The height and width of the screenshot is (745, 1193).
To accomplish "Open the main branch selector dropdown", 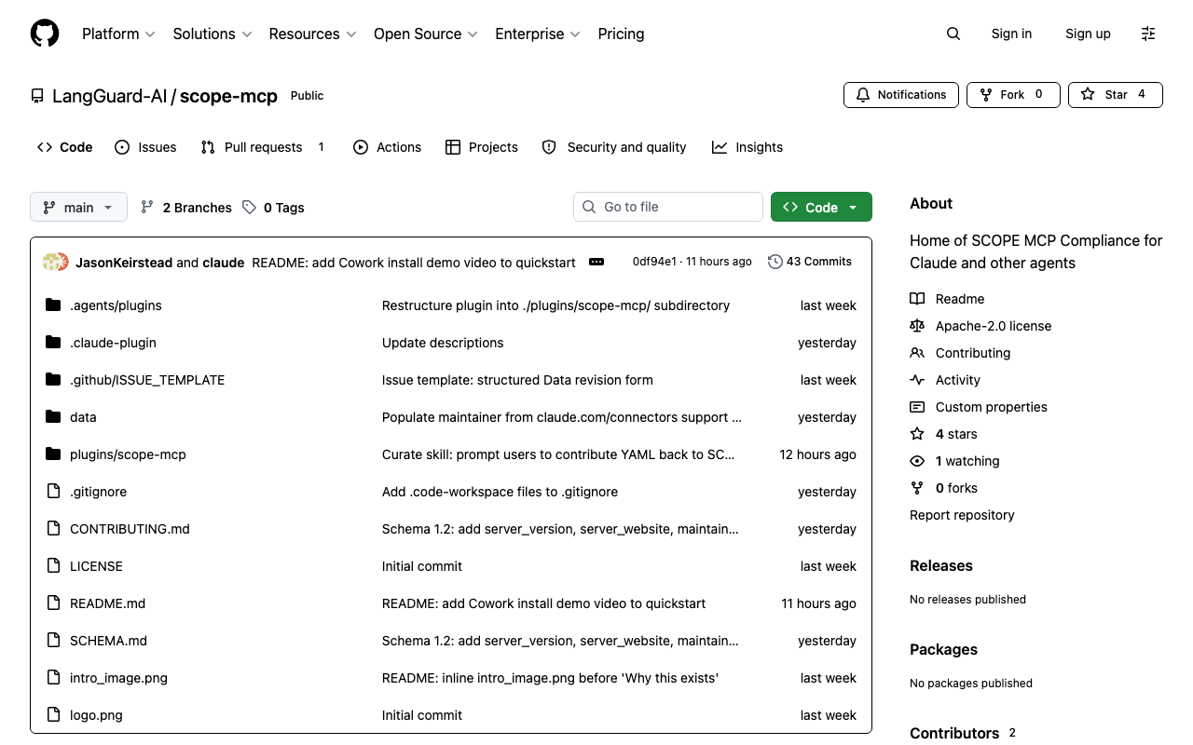I will pyautogui.click(x=78, y=207).
